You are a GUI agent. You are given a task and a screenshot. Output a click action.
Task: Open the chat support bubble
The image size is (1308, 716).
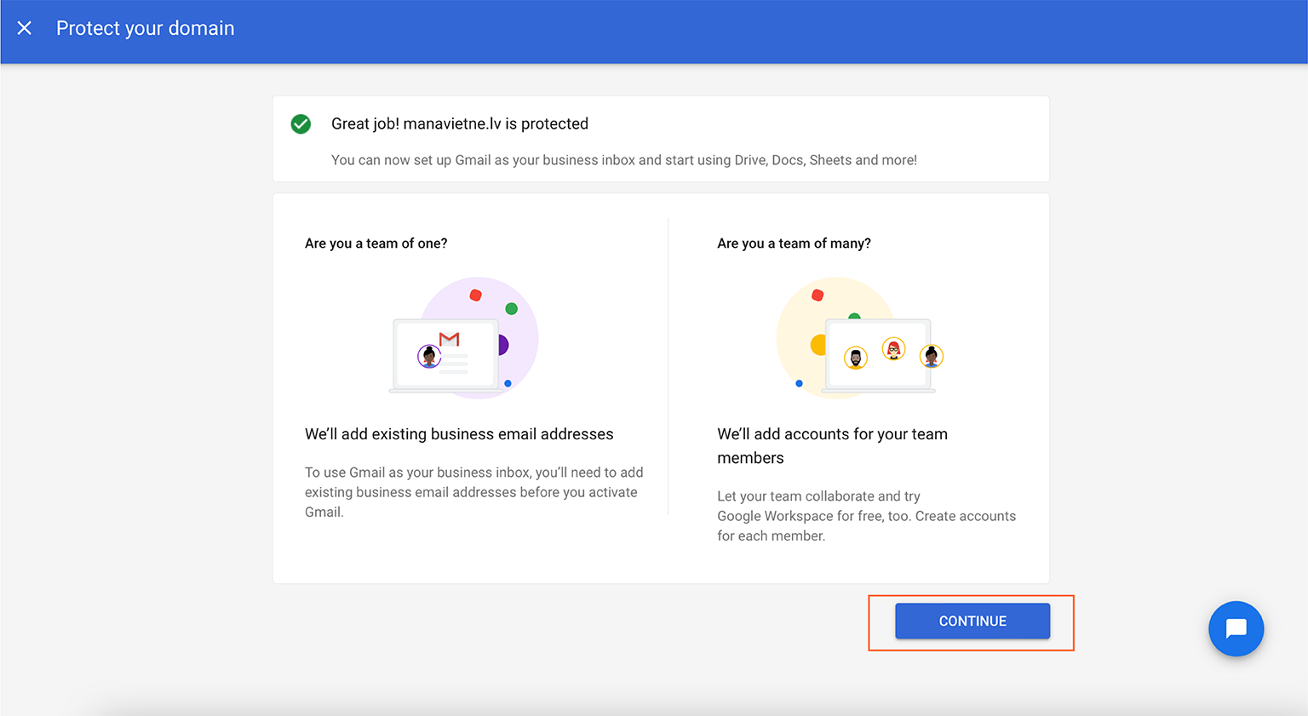click(x=1236, y=629)
